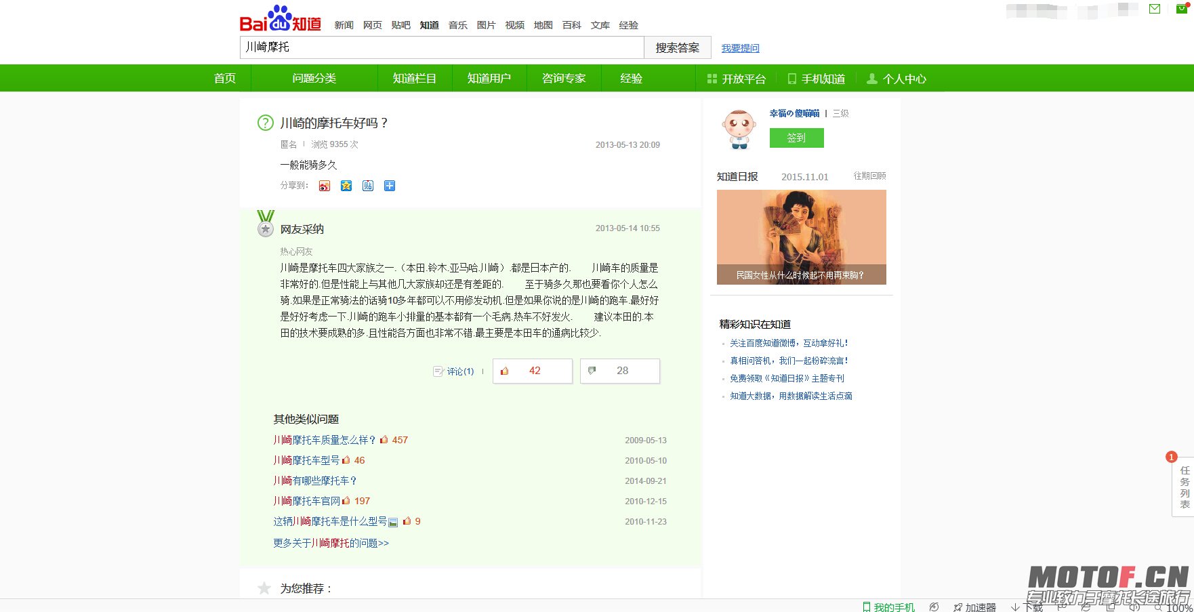Click 往期回顾 link

(870, 176)
